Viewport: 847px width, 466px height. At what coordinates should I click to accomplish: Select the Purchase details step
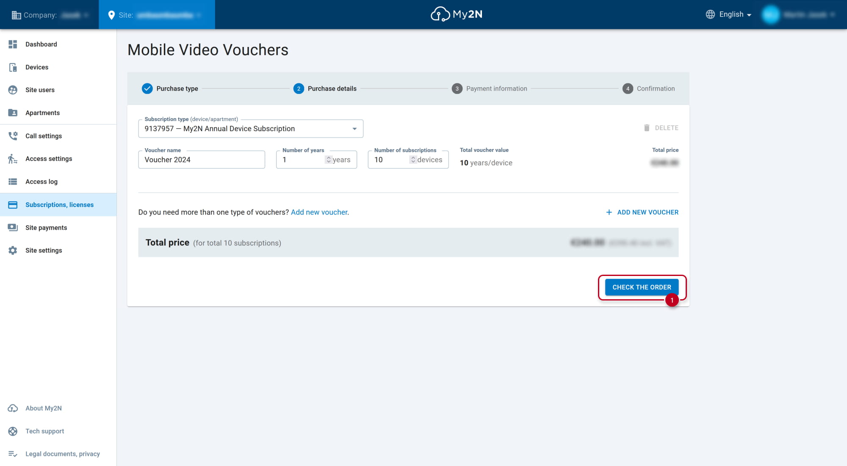pyautogui.click(x=325, y=88)
